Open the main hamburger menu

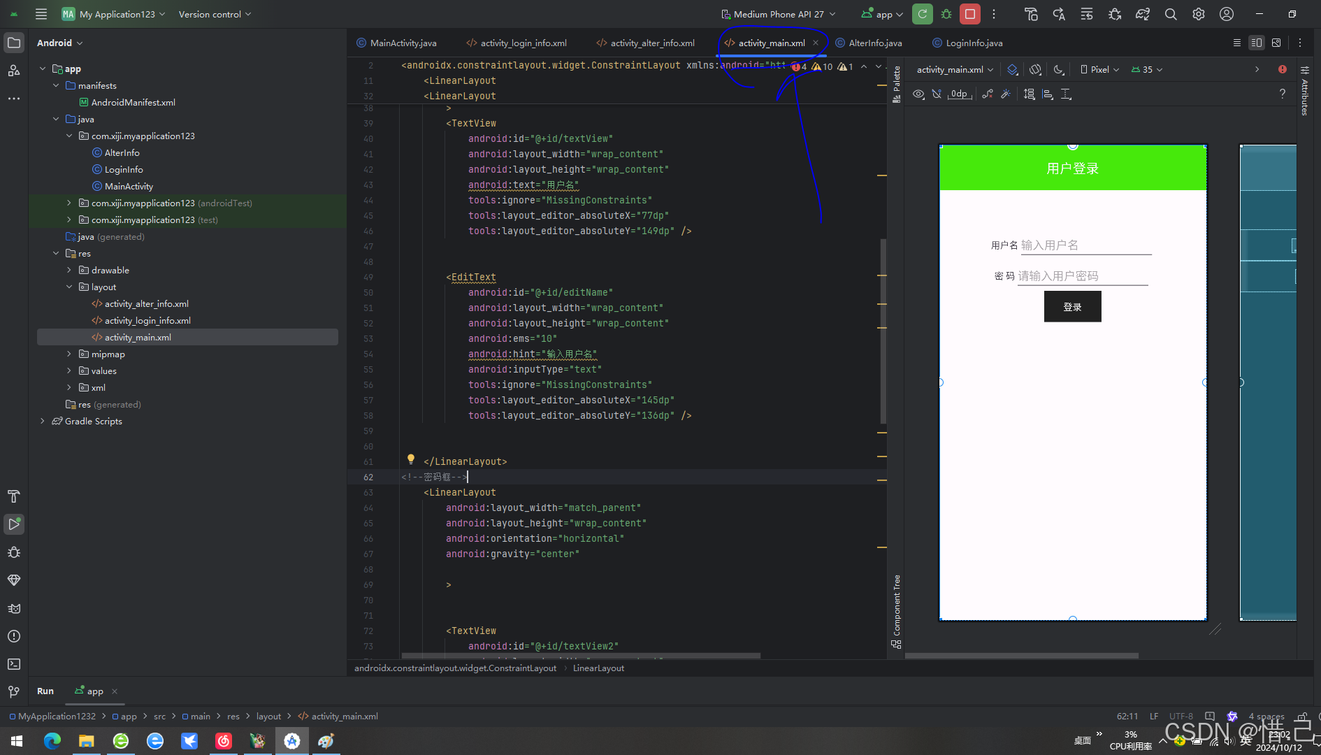[x=41, y=14]
